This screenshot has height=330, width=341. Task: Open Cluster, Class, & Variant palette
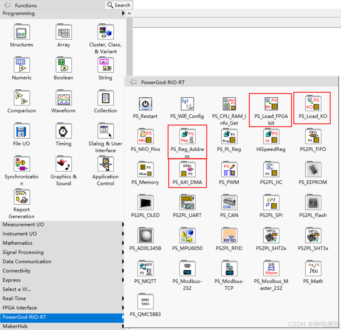point(105,32)
